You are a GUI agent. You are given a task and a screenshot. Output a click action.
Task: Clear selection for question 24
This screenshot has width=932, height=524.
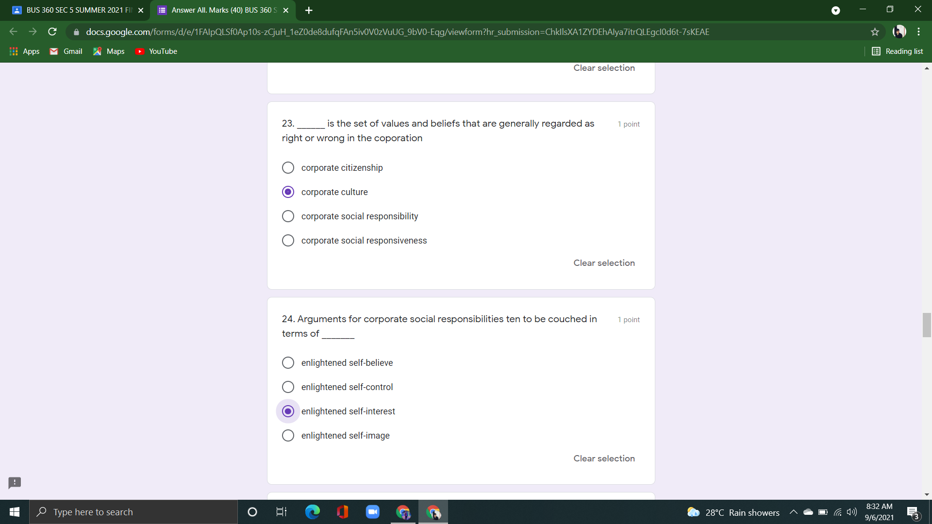(604, 458)
